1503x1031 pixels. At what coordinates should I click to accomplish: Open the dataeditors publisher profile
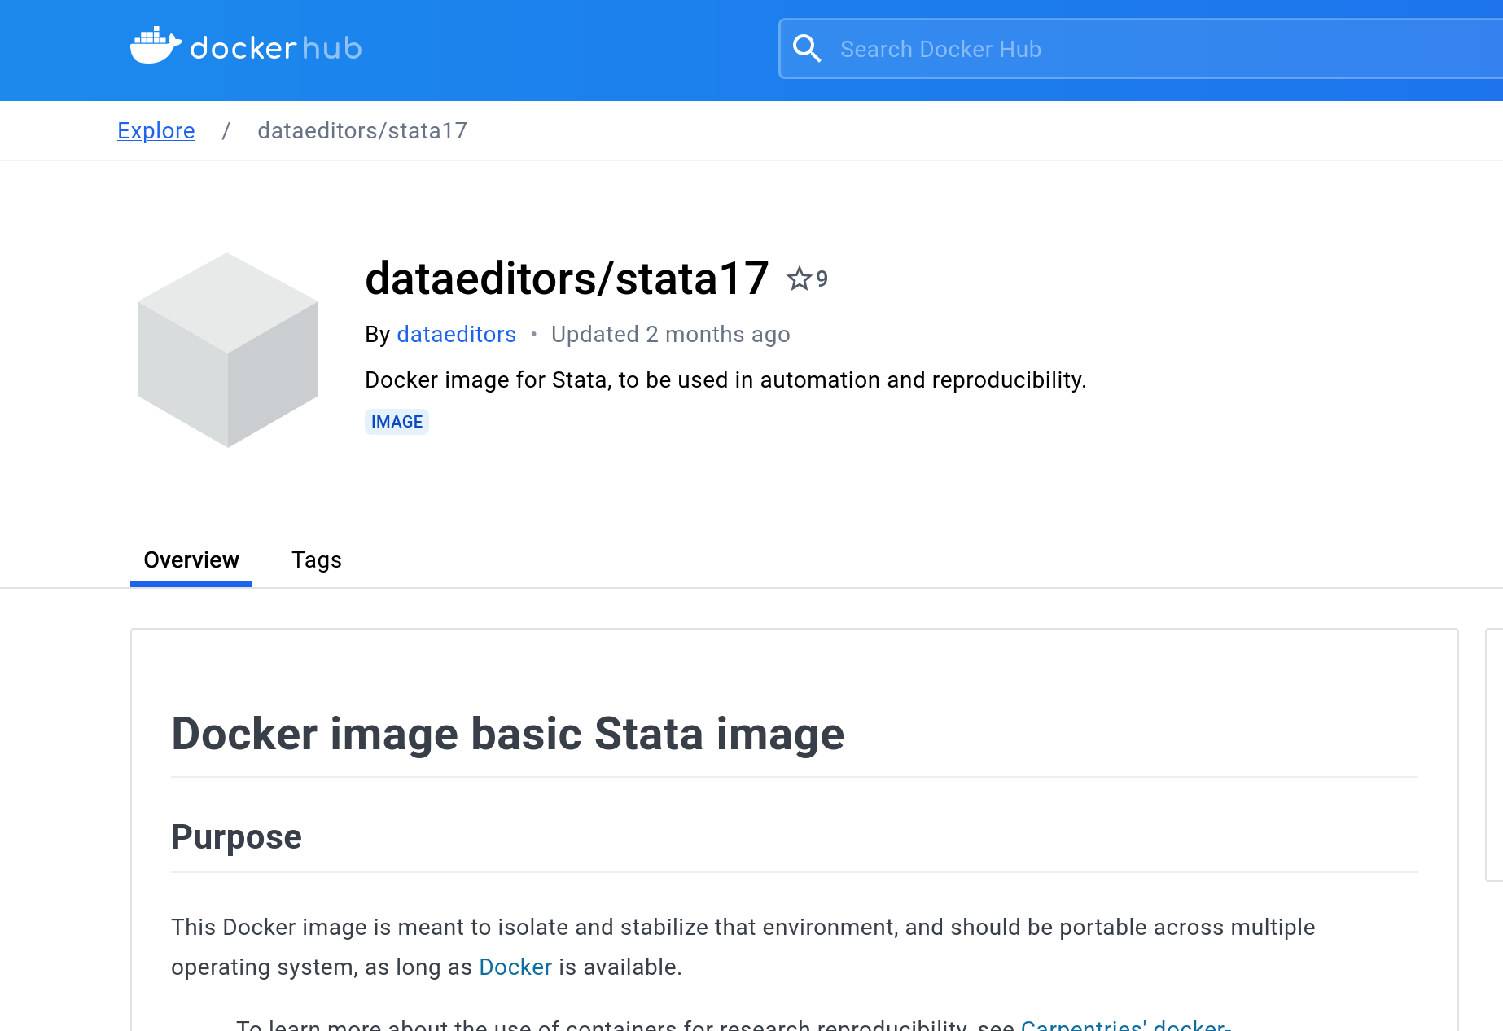click(456, 334)
